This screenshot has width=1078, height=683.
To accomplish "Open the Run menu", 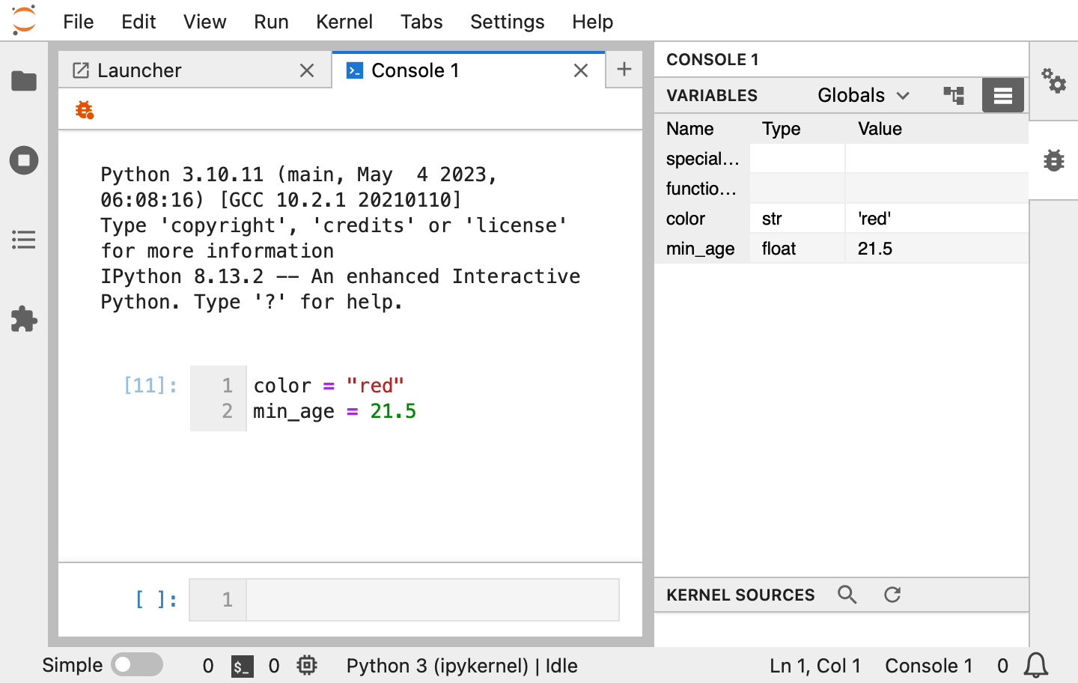I will [271, 22].
